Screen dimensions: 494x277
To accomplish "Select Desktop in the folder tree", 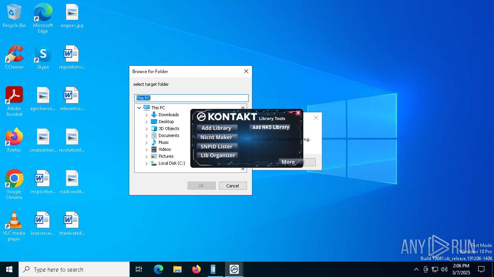I will [166, 122].
